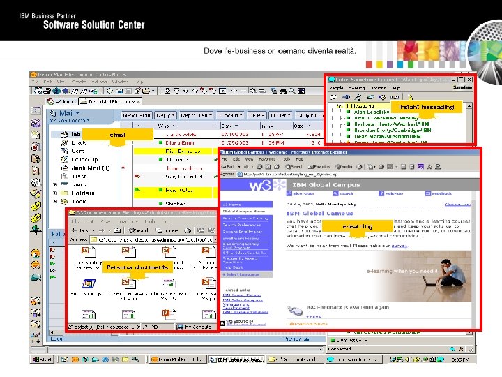
Task: Open the Trash folder icon
Action: [64, 177]
